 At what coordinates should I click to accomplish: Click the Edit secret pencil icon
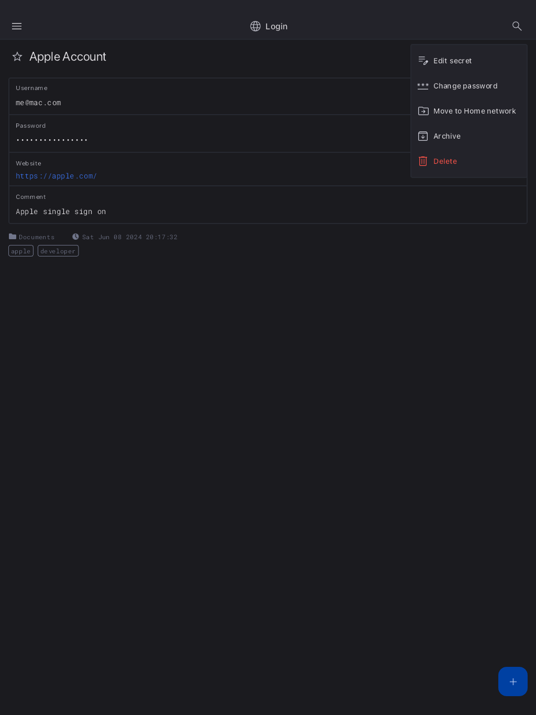click(423, 61)
